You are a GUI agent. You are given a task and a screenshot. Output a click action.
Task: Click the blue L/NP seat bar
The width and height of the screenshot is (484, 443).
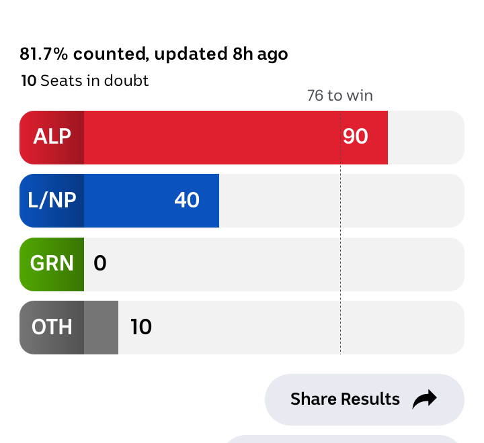(x=151, y=201)
